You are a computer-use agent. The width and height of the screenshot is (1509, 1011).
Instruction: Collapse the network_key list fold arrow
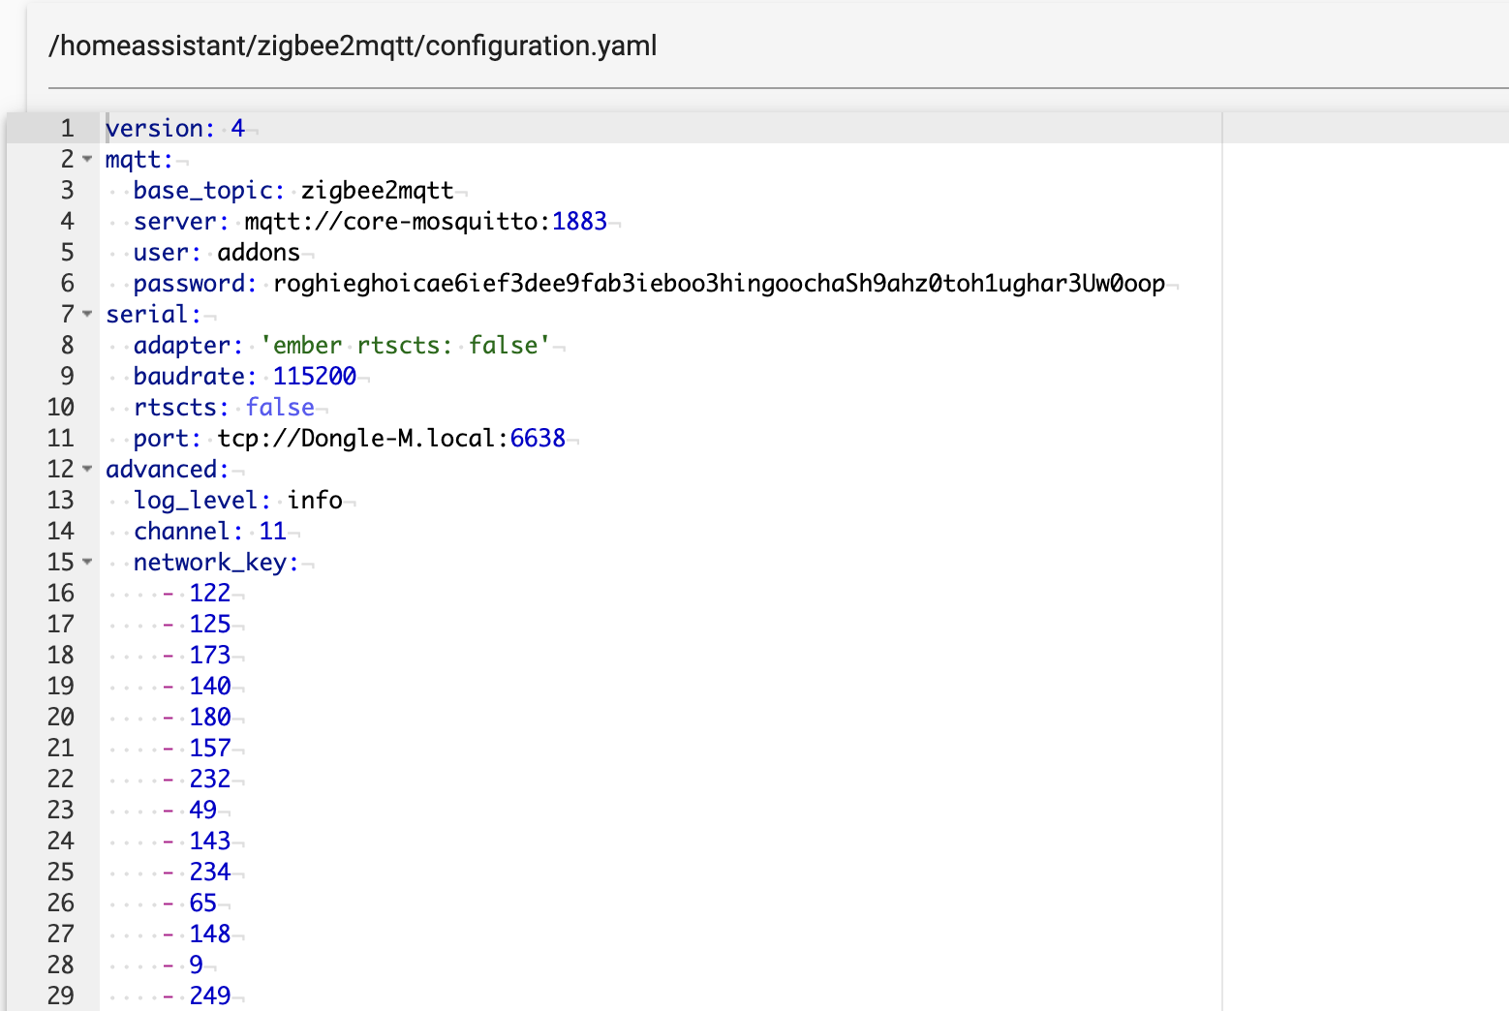pyautogui.click(x=87, y=563)
